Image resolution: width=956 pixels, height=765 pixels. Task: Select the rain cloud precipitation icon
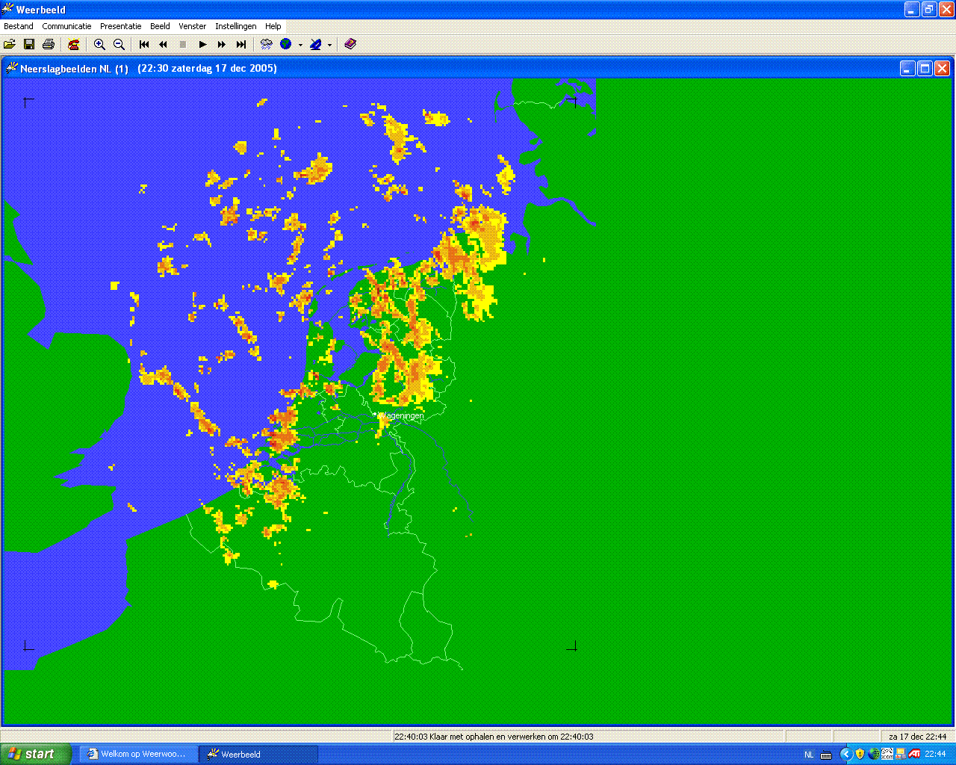pyautogui.click(x=266, y=45)
